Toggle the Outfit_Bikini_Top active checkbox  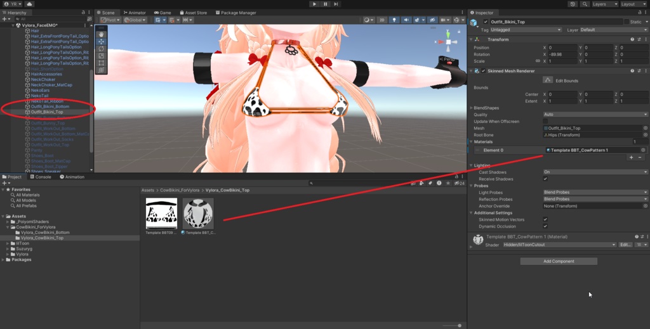coord(486,22)
